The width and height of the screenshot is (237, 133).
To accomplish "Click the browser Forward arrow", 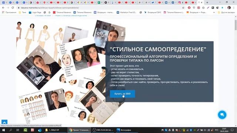I will point(8,8).
